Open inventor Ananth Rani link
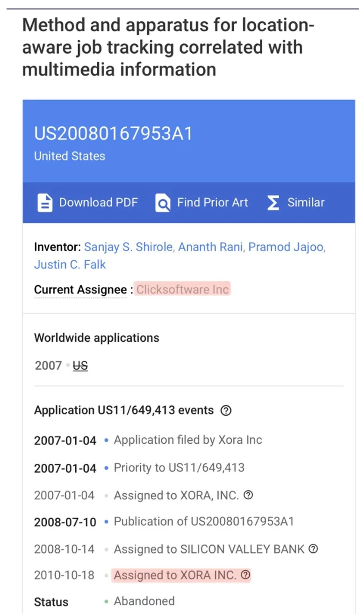Viewport: 359px width, 614px height. [210, 247]
